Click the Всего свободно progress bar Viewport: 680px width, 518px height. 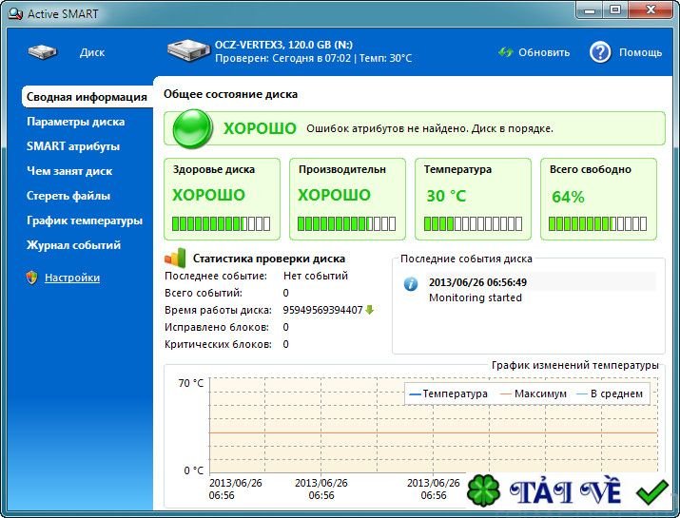(x=597, y=223)
